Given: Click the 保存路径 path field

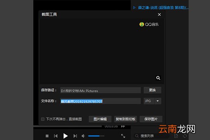Looking at the screenshot, I should (x=100, y=91).
